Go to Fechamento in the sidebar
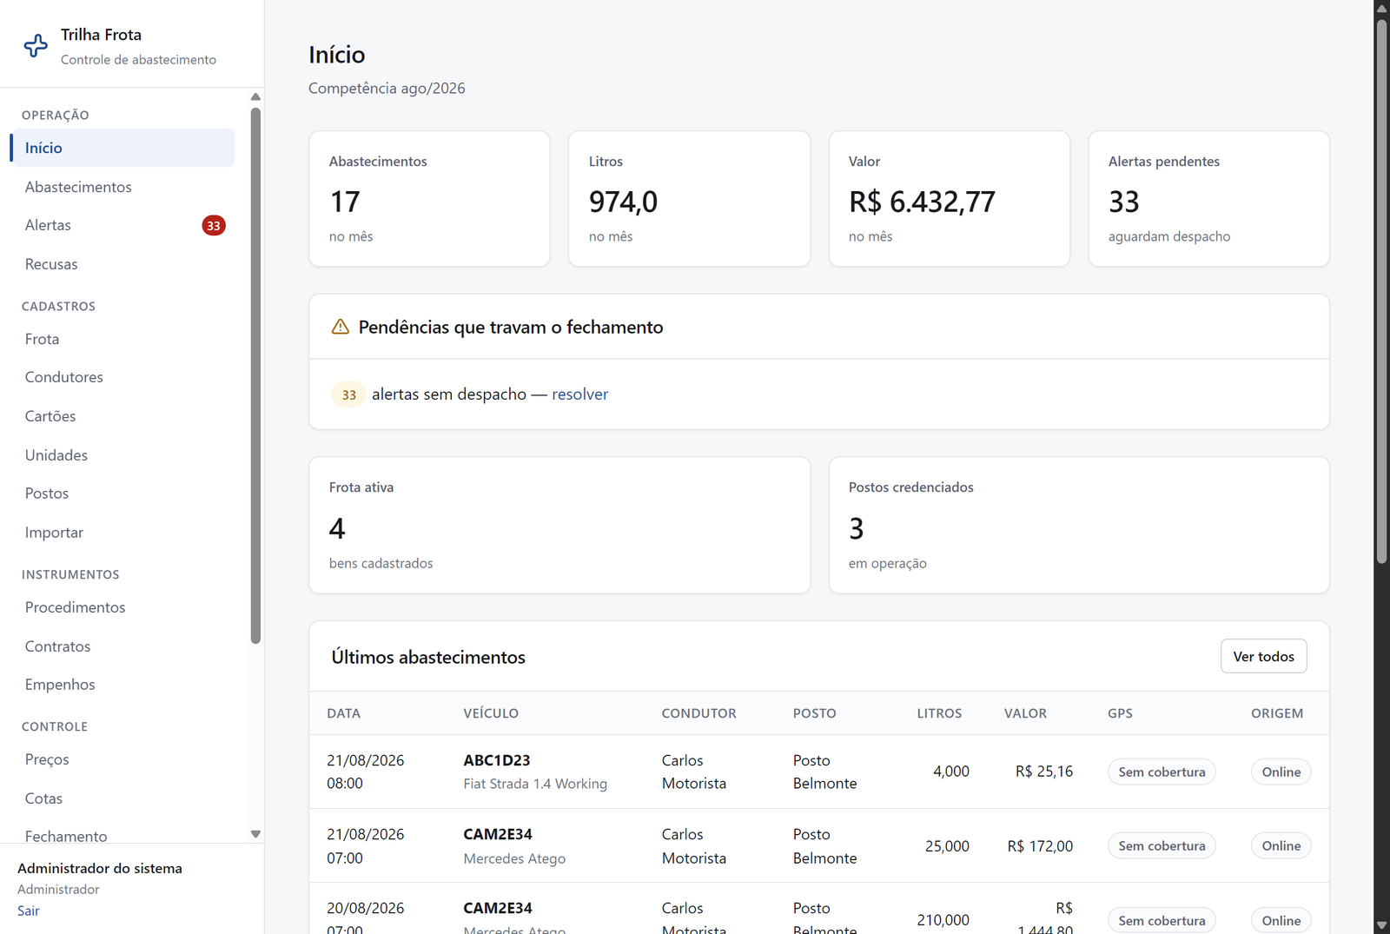 click(x=122, y=836)
